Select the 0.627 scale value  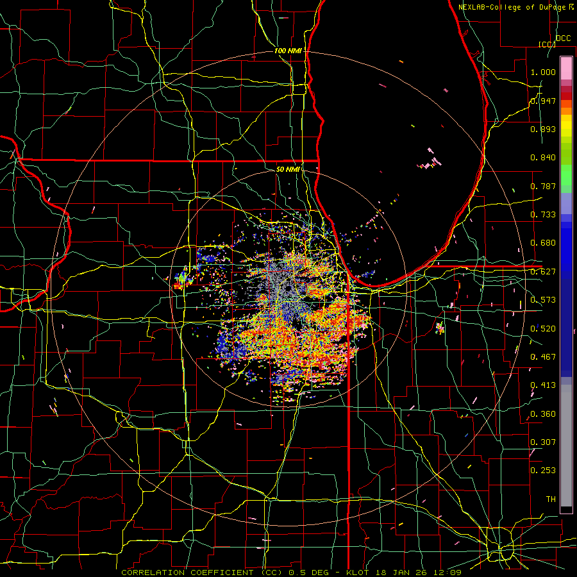(x=543, y=272)
